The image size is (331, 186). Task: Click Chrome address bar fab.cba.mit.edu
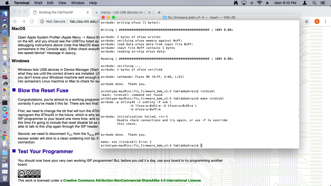pos(85,21)
